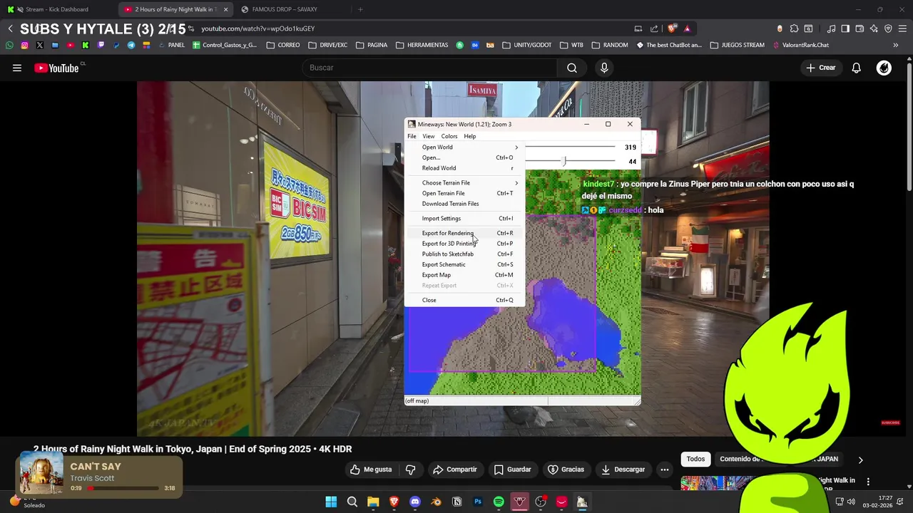The width and height of the screenshot is (913, 513).
Task: Adjust the Mineways height slider near 319
Action: 571,147
